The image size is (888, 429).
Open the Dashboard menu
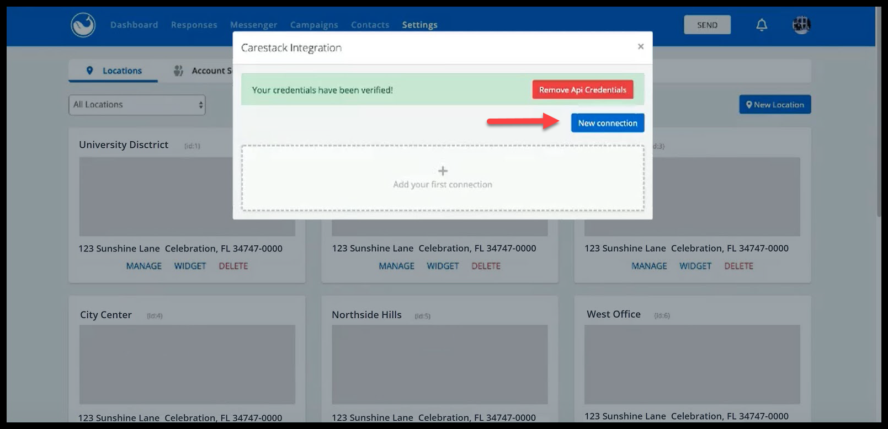tap(134, 25)
